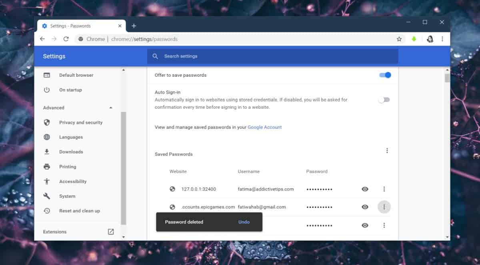Viewport: 480px width, 265px height.
Task: Open more options for Saved Passwords
Action: click(x=387, y=150)
